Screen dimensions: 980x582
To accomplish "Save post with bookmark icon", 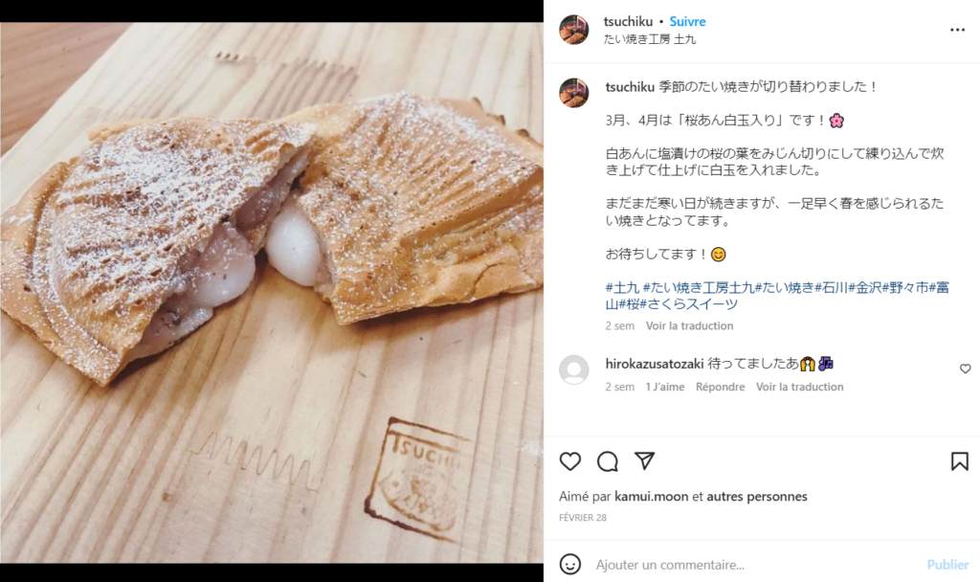I will [959, 461].
